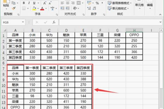Viewport: 164px width, 109px height.
Task: Click the Bold formatting button
Action: click(x=24, y=3)
